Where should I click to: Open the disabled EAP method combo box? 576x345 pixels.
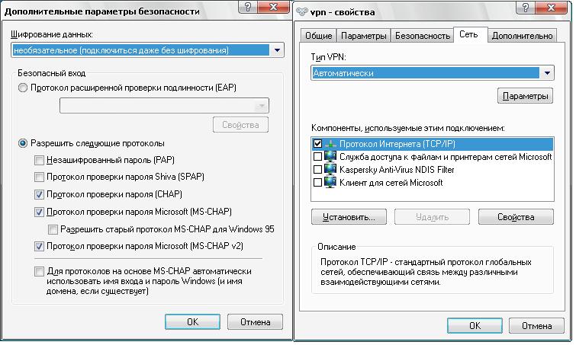click(164, 106)
